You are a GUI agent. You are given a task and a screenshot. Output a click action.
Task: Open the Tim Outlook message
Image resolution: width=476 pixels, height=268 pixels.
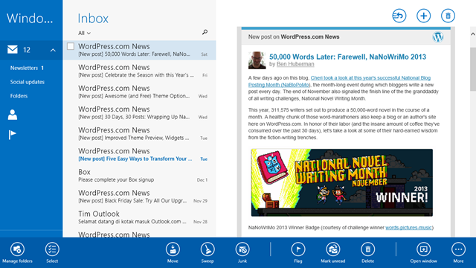click(x=140, y=217)
